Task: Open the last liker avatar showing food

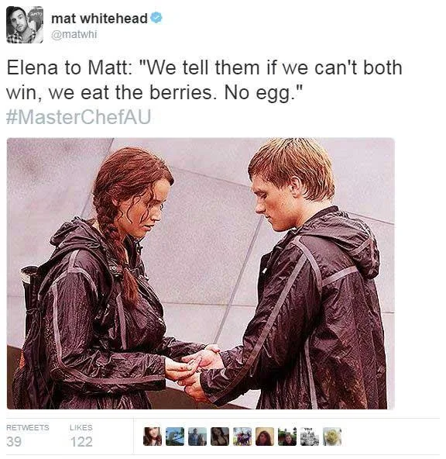Action: (x=332, y=437)
